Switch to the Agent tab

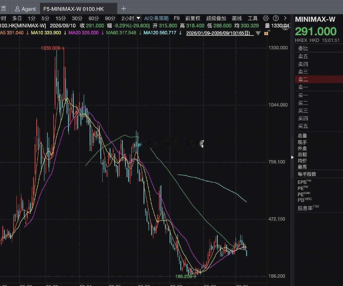tap(25, 9)
